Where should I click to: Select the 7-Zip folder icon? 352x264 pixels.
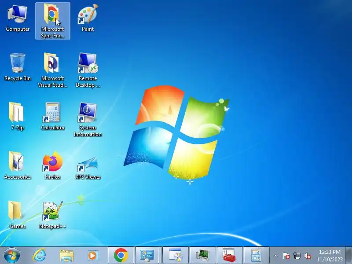click(x=17, y=116)
